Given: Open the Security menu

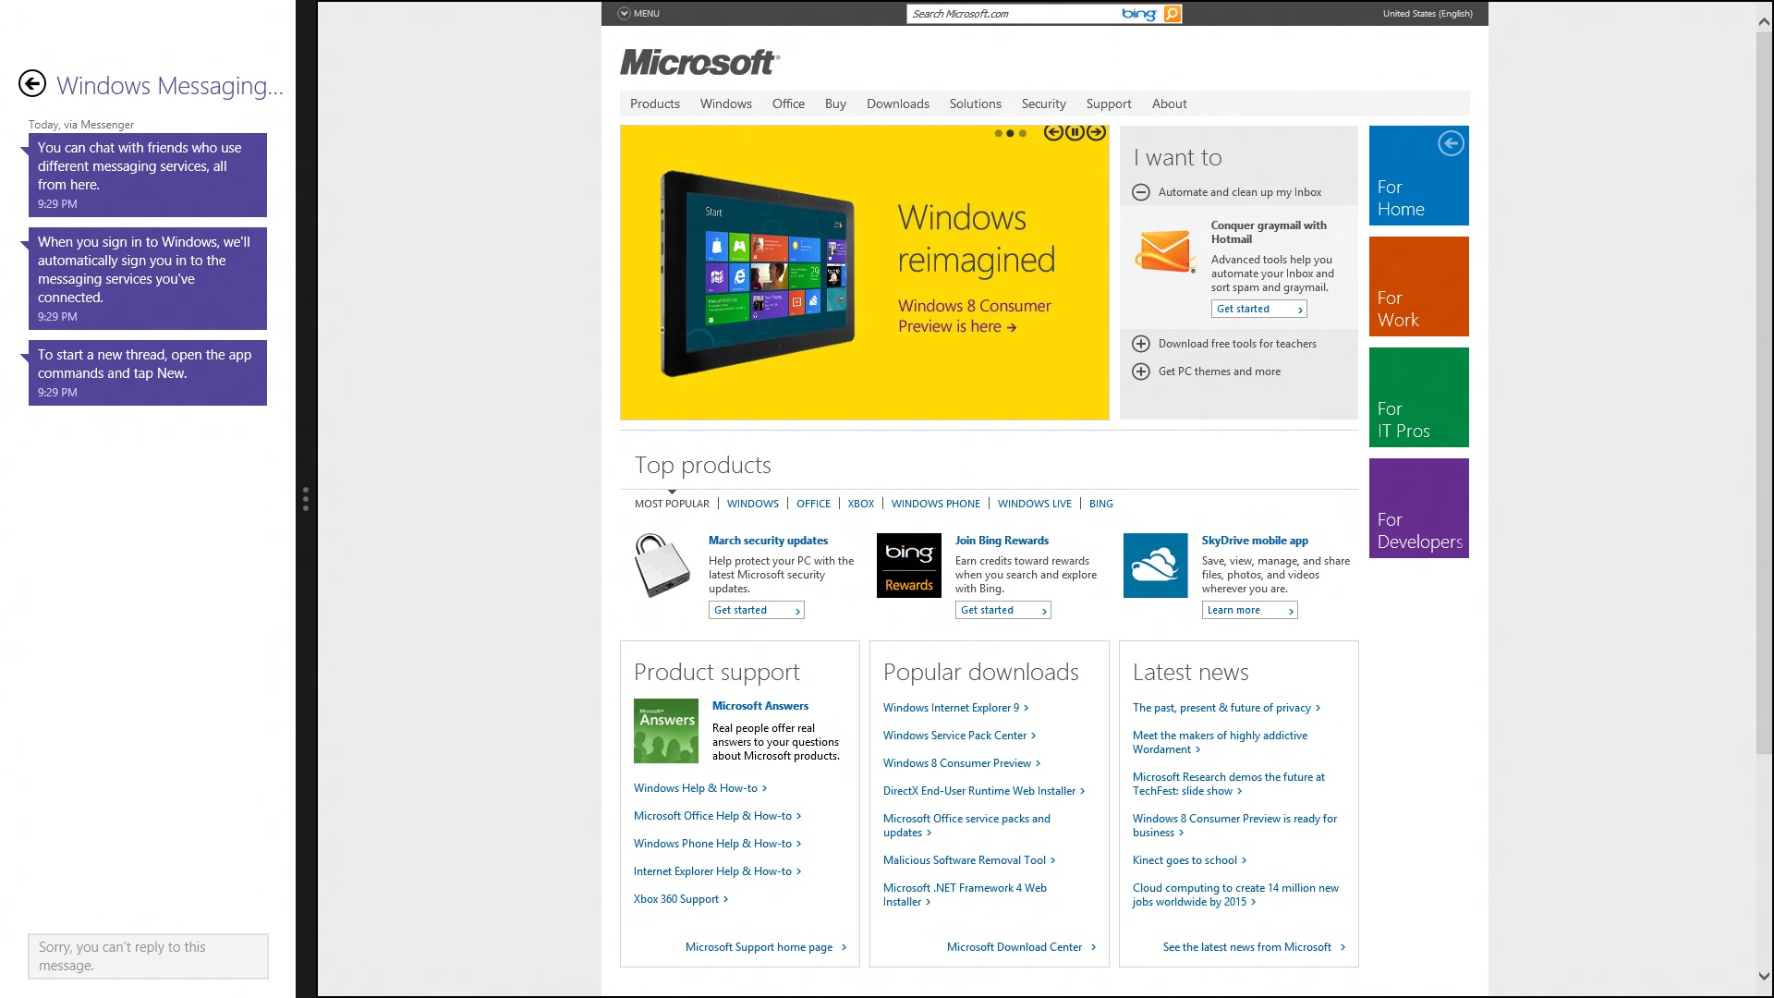Looking at the screenshot, I should point(1044,103).
